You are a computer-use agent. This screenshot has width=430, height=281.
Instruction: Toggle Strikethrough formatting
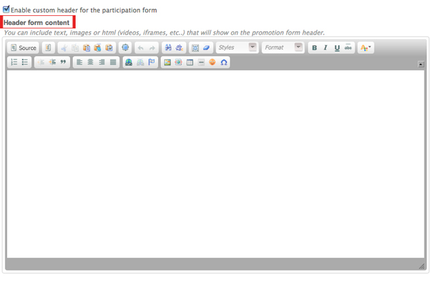point(348,48)
